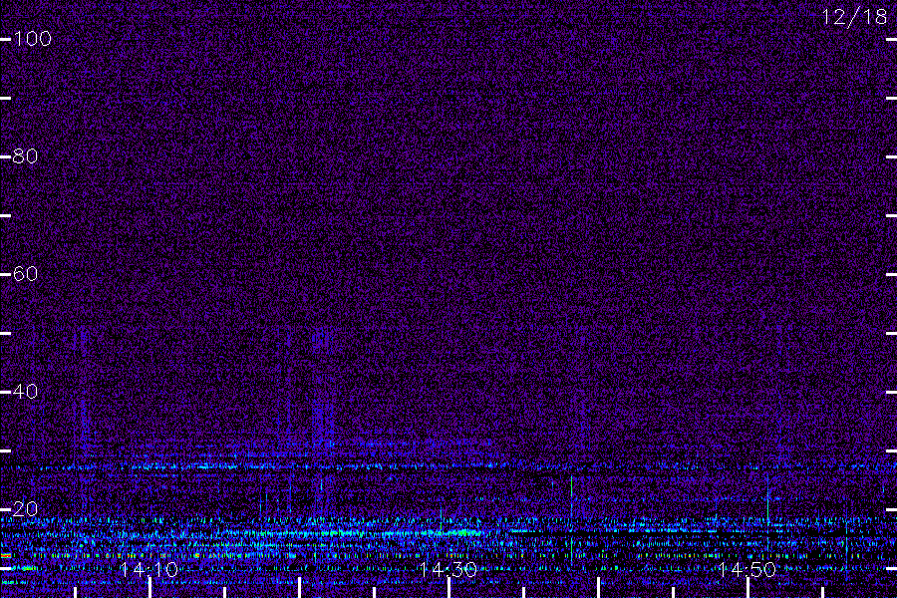Click the 14:50 time label
This screenshot has width=897, height=598.
click(747, 569)
